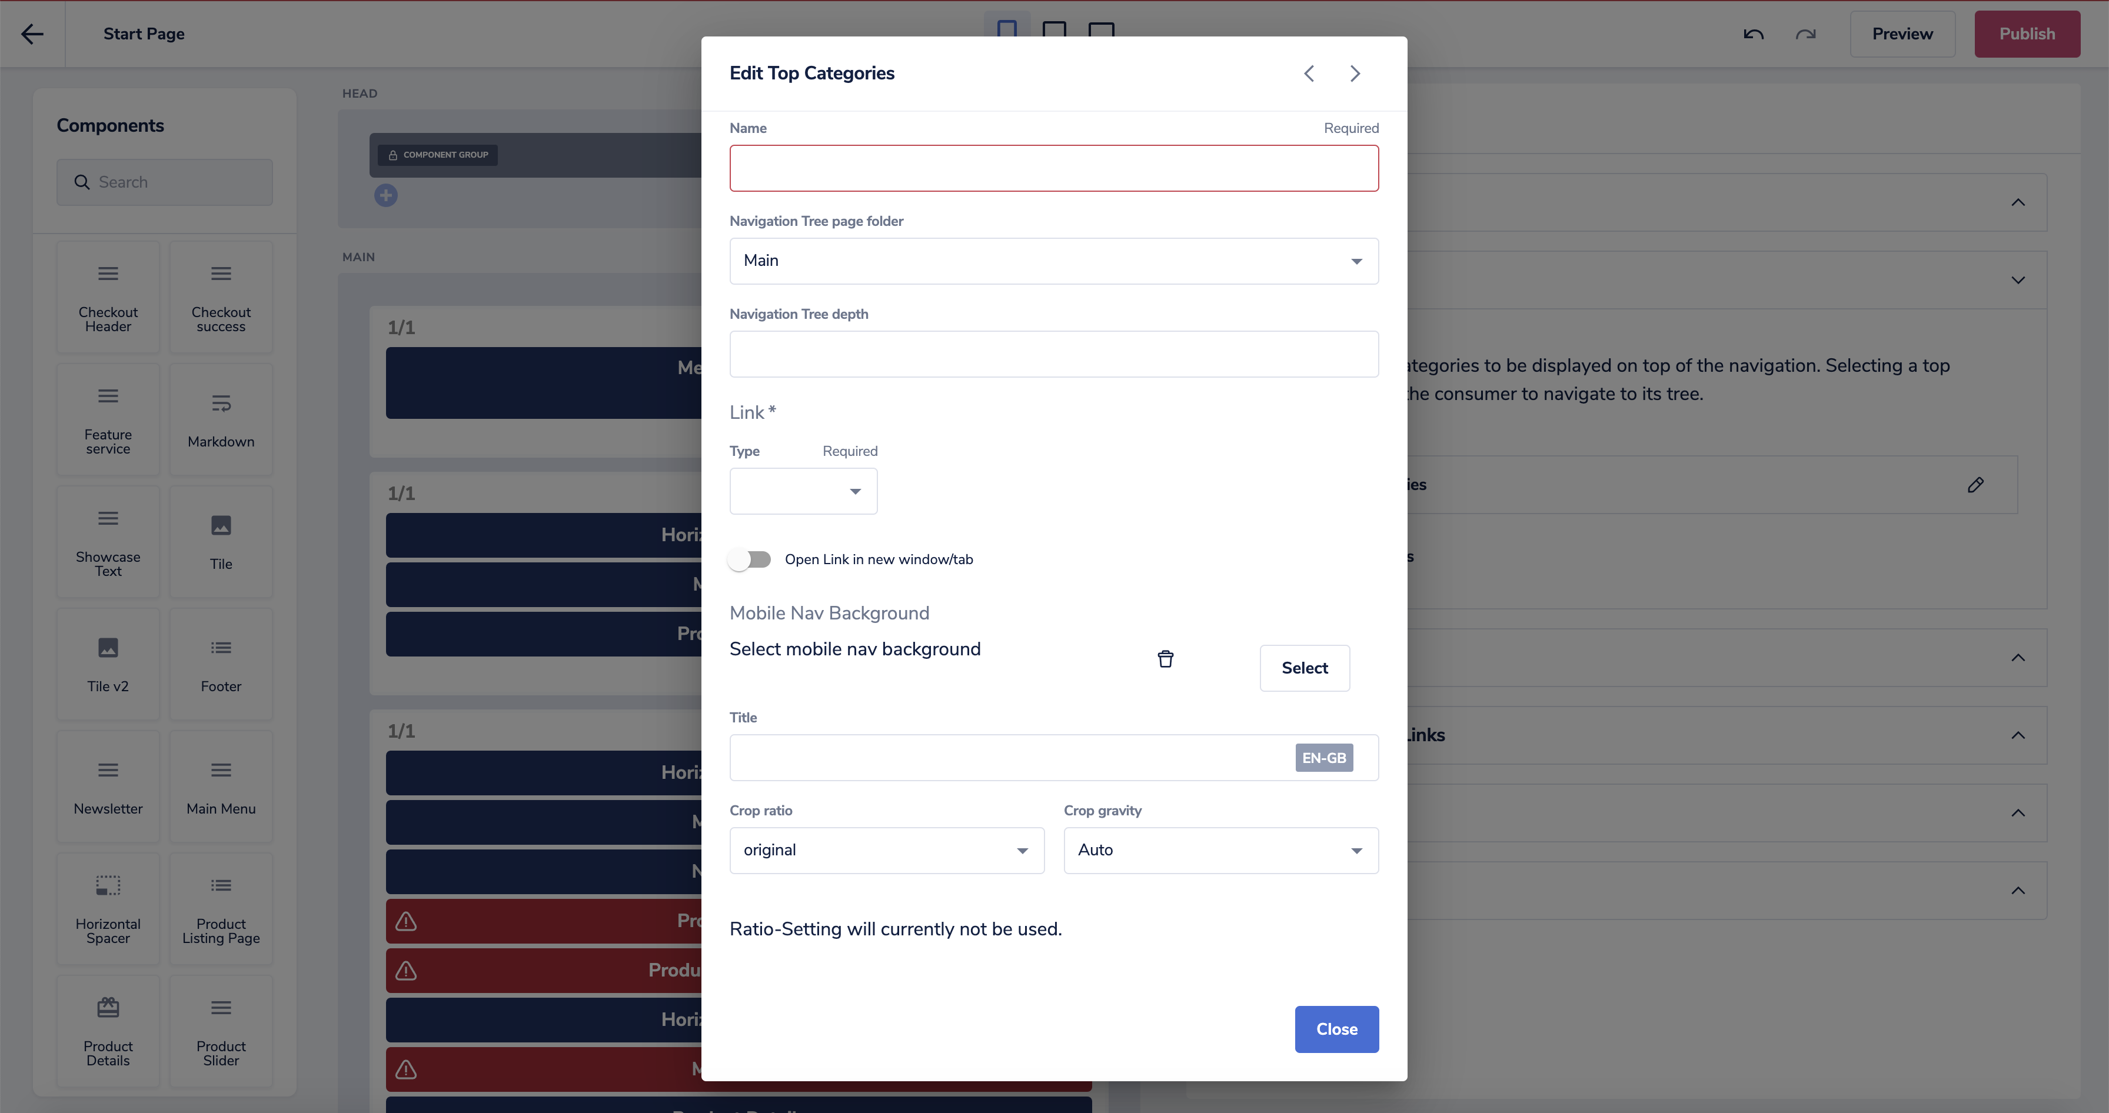
Task: Click the redo arrow in top bar
Action: click(1805, 34)
